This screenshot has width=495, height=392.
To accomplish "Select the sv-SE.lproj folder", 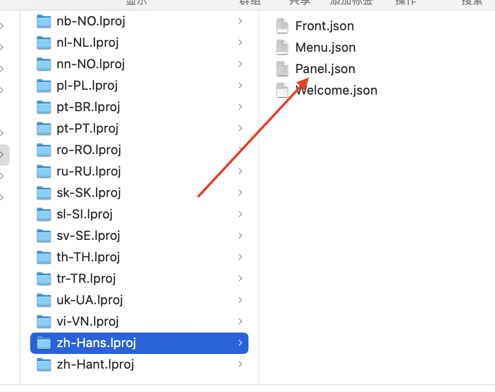I will pos(139,235).
